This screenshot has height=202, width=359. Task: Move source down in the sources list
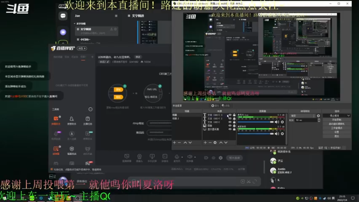[226, 142]
